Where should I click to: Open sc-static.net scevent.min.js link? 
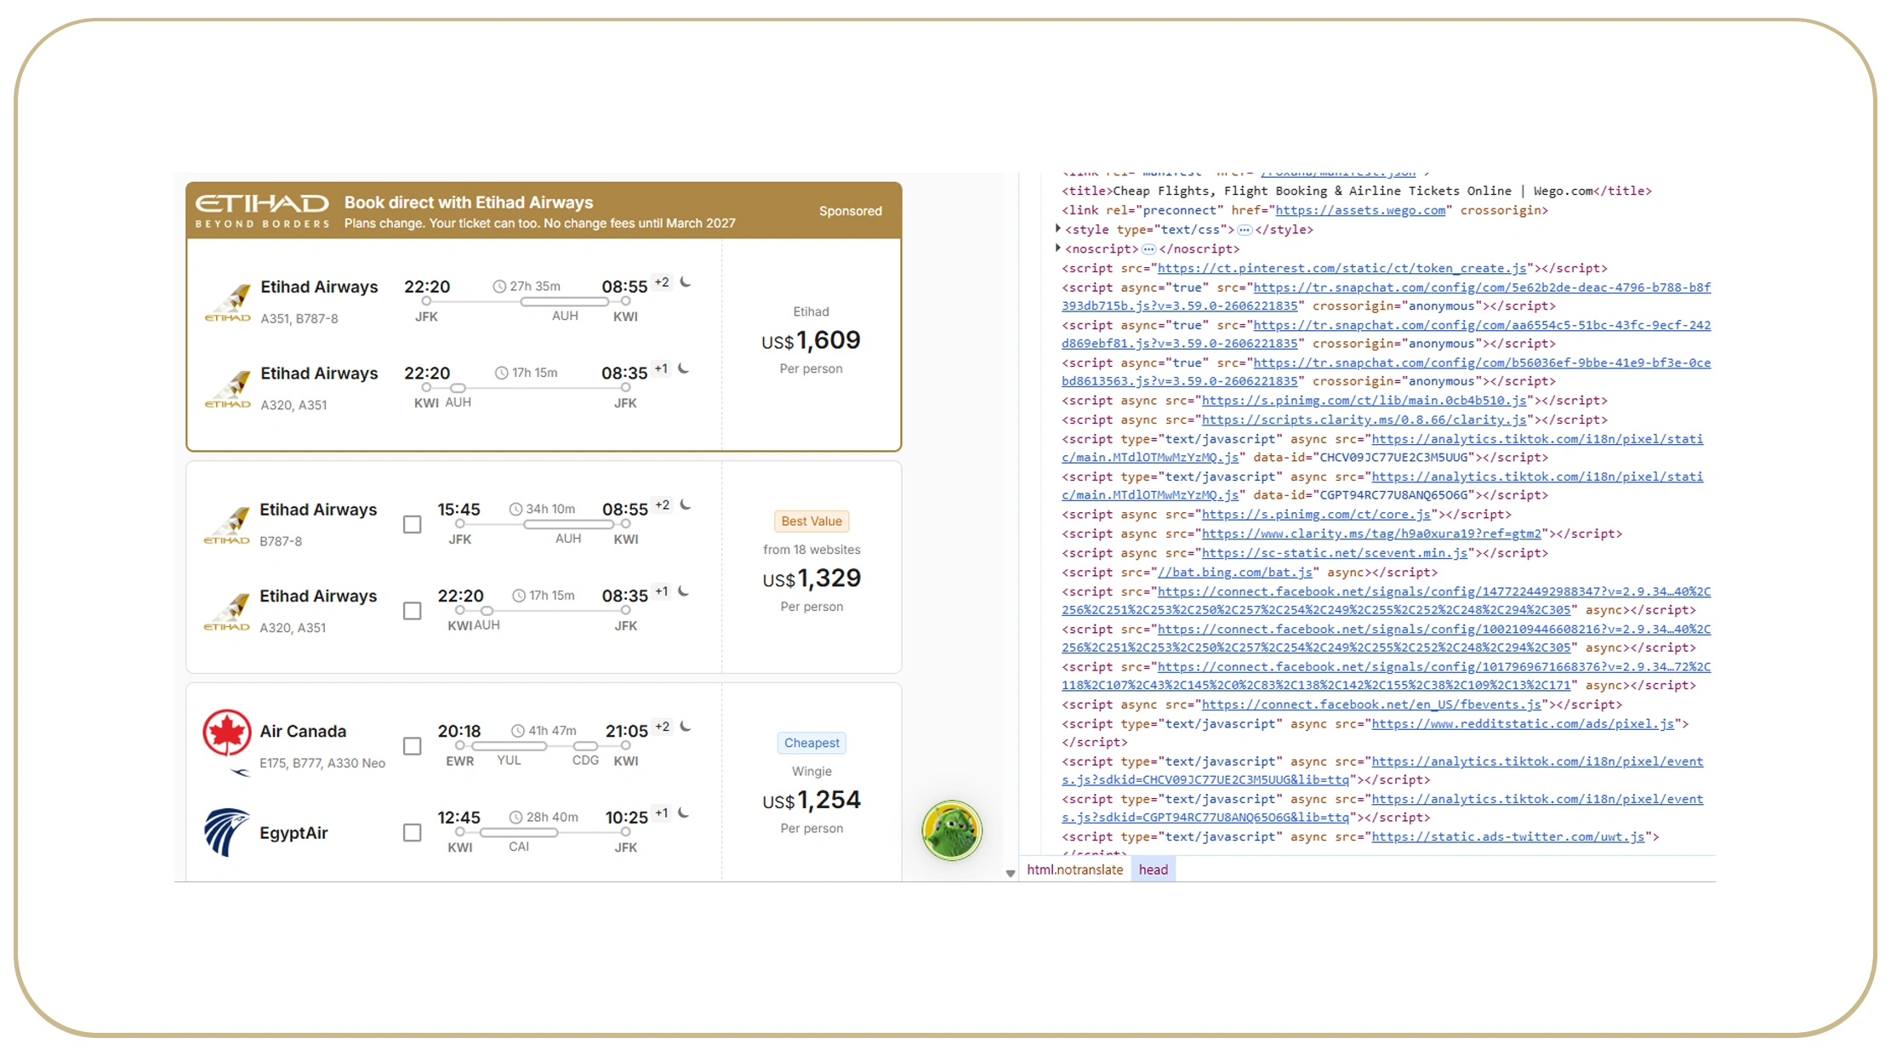(1334, 553)
